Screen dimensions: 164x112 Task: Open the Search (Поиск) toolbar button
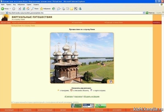point(35,8)
